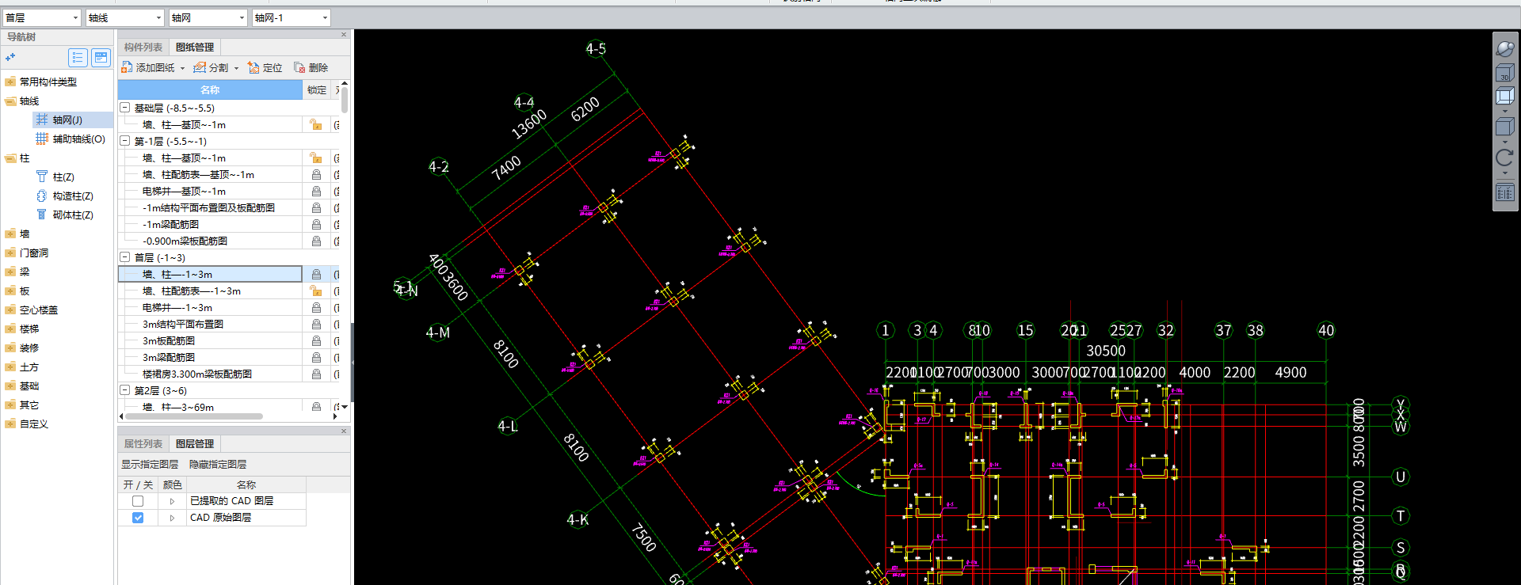The width and height of the screenshot is (1521, 585).
Task: Click the 定位 locate button
Action: (x=265, y=68)
